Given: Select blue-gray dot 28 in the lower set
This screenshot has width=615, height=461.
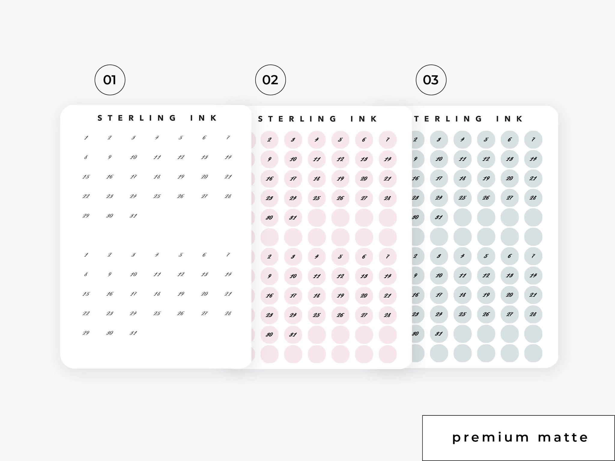Looking at the screenshot, I should click(x=533, y=314).
